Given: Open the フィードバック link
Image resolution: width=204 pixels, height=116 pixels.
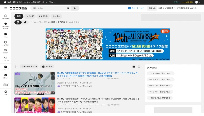Looking at the screenshot, I should click(136, 8).
